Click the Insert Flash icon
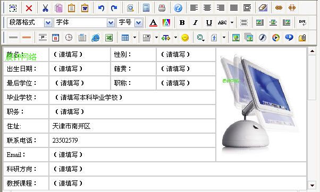This screenshot has width=320, height=192. (x=263, y=38)
